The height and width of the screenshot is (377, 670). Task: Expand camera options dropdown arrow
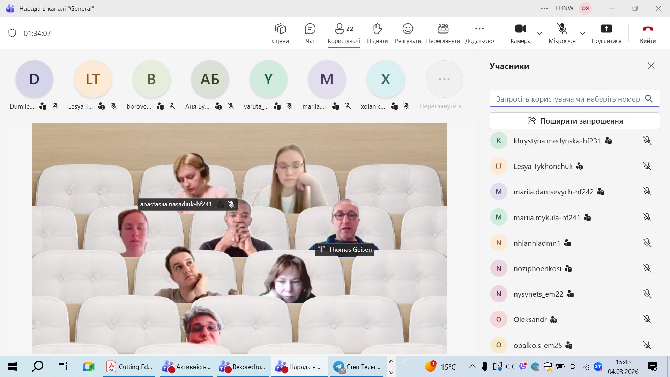click(539, 33)
